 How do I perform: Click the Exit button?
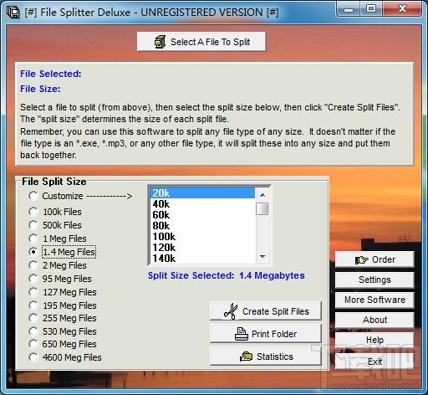374,362
